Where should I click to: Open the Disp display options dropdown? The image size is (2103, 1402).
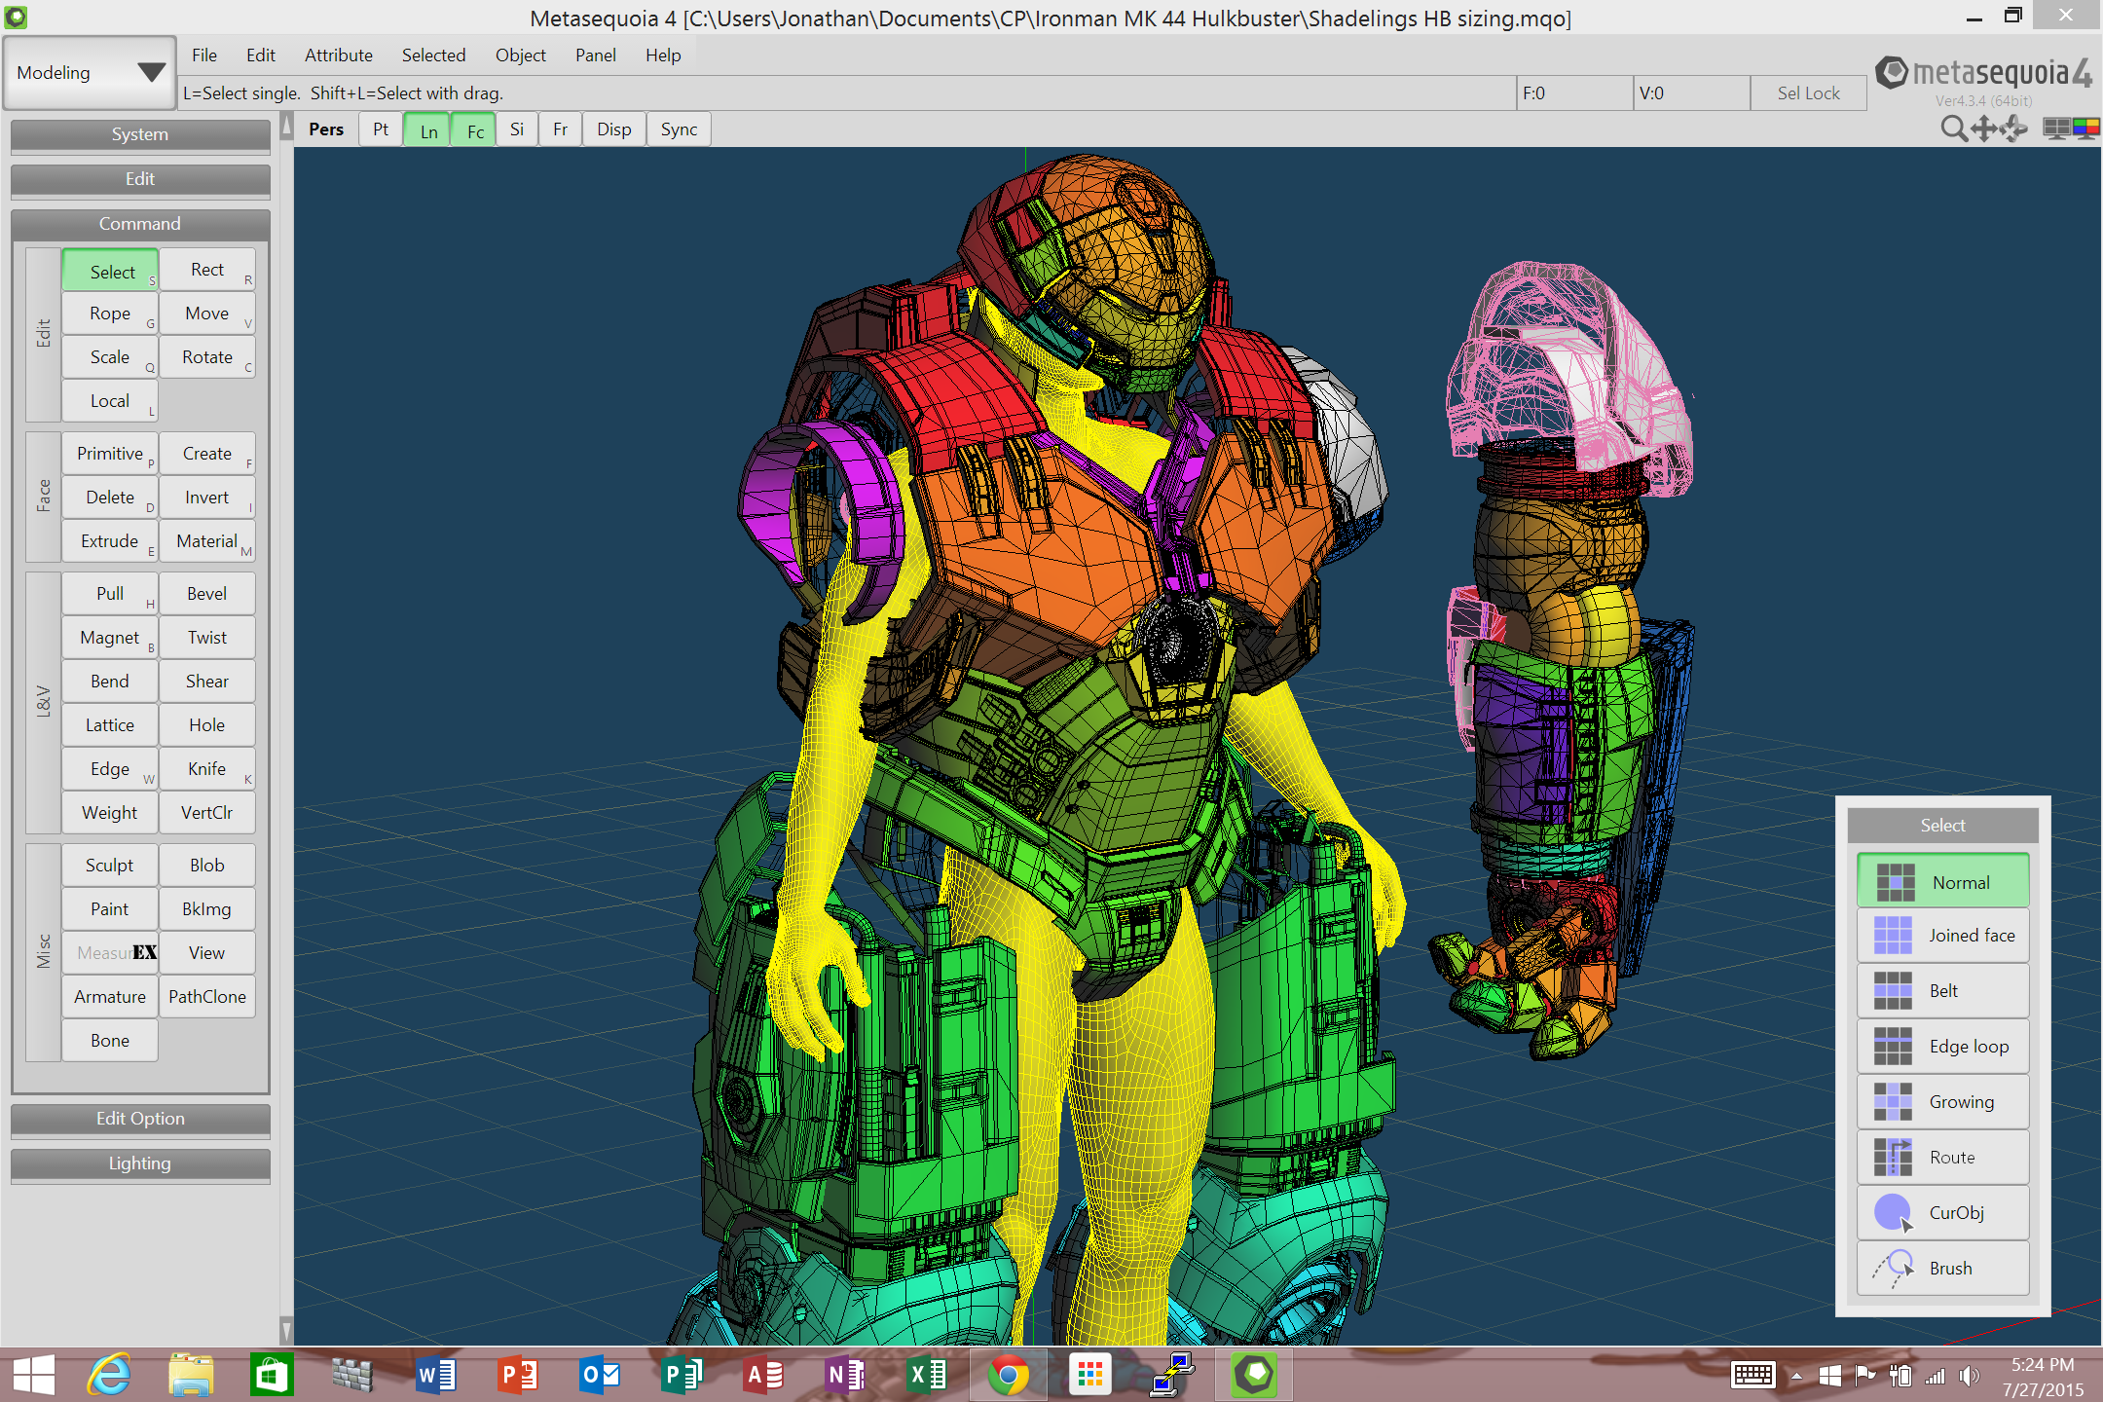coord(614,129)
